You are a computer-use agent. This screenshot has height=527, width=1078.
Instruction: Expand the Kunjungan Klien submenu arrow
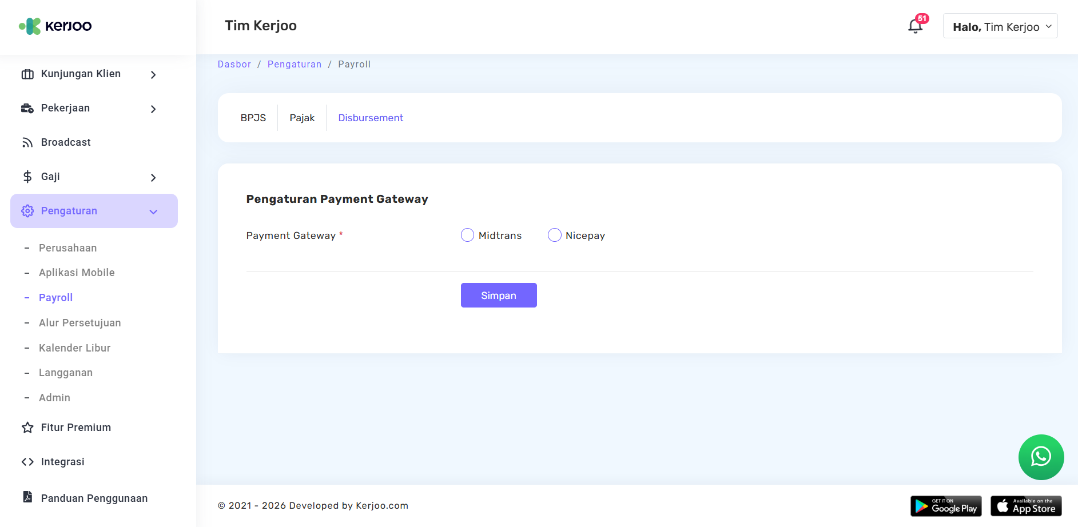click(153, 75)
